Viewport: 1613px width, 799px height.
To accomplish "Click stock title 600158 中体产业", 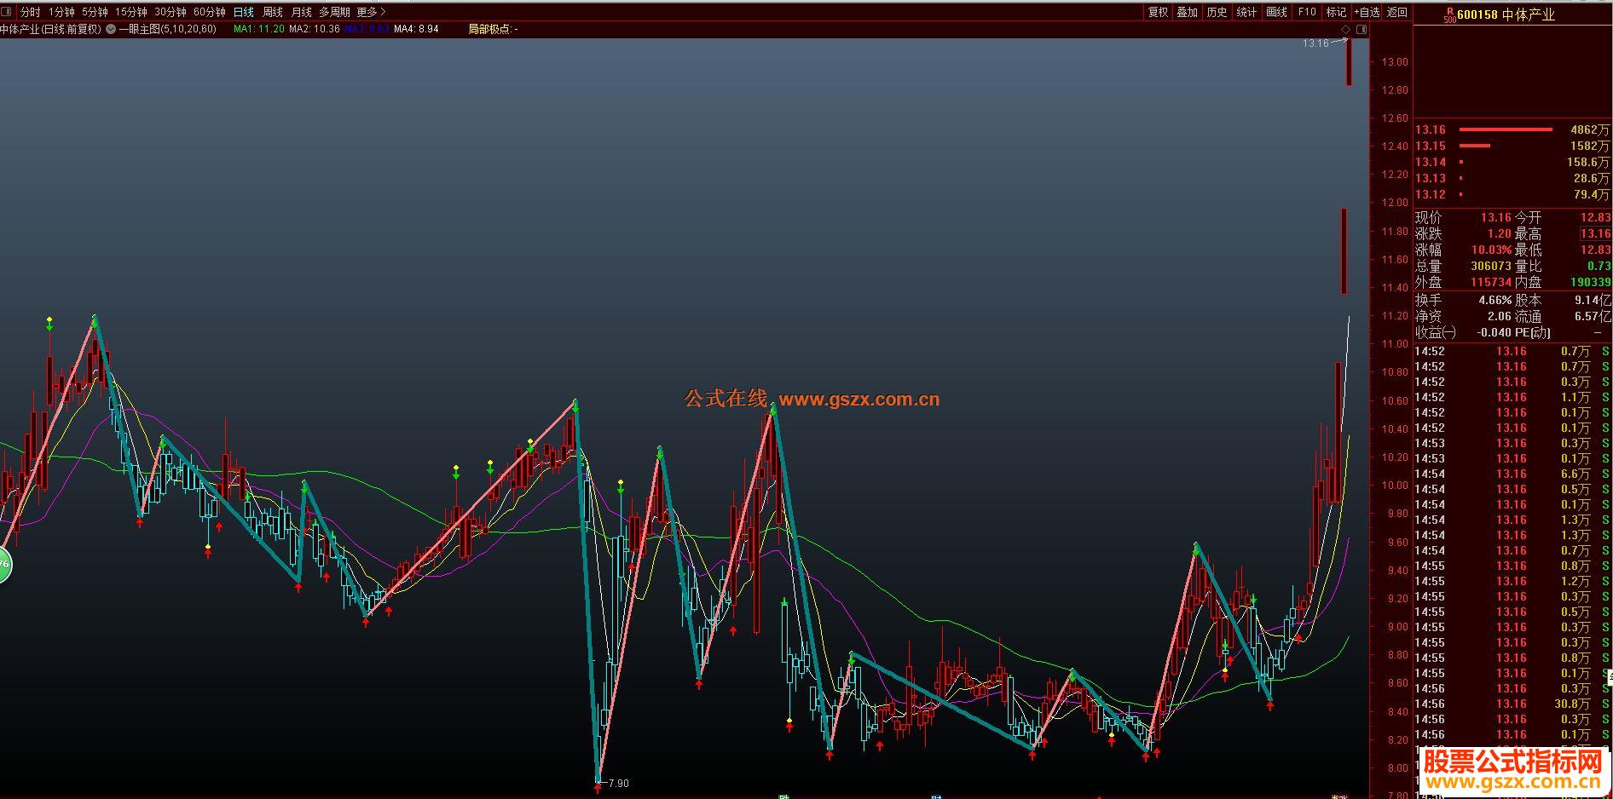I will tap(1506, 14).
